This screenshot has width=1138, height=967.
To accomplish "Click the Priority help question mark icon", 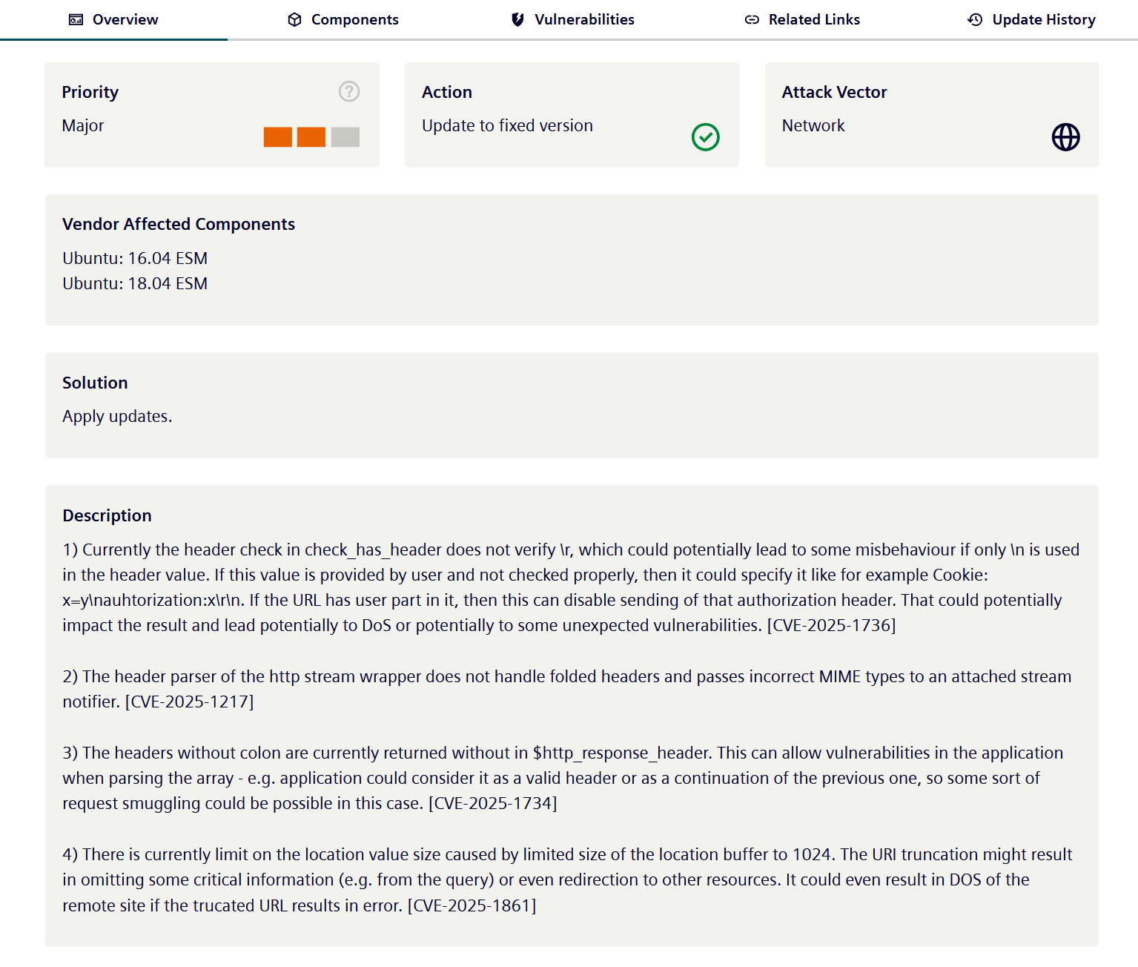I will tap(349, 91).
